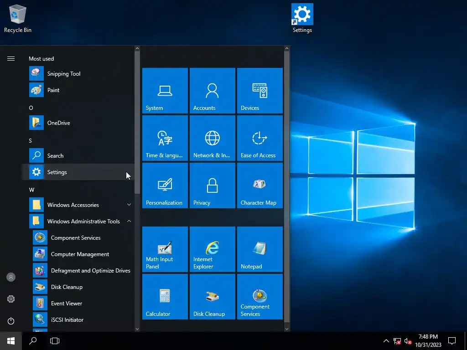Viewport: 467px width, 350px height.
Task: Jump to the letter S section header
Action: tap(31, 140)
